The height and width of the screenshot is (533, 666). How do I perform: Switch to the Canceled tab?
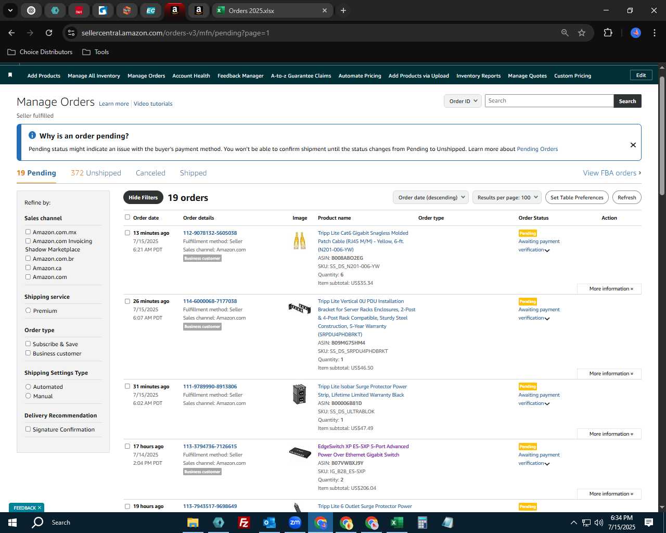150,173
